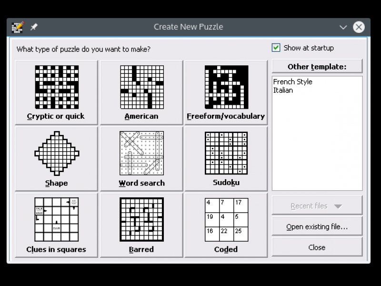Select the Sudoku puzzle type
The height and width of the screenshot is (286, 381).
(x=226, y=159)
